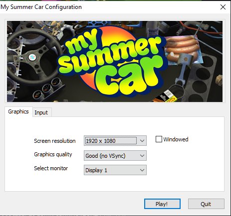Enable the Windowed checkbox

pos(159,139)
